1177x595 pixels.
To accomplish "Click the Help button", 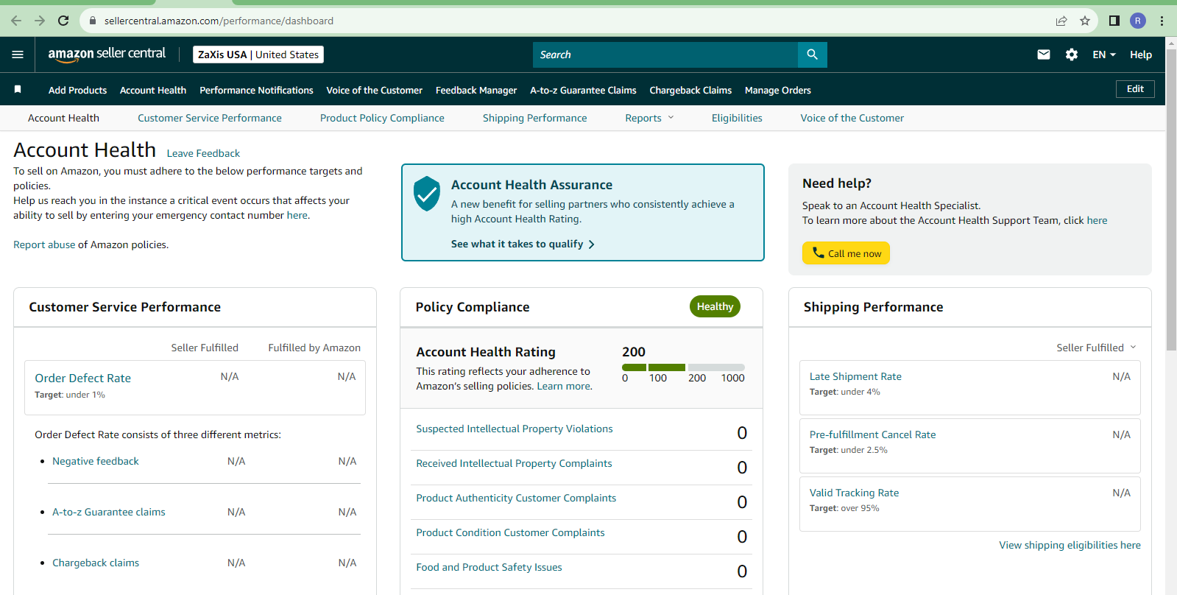I will click(1141, 54).
